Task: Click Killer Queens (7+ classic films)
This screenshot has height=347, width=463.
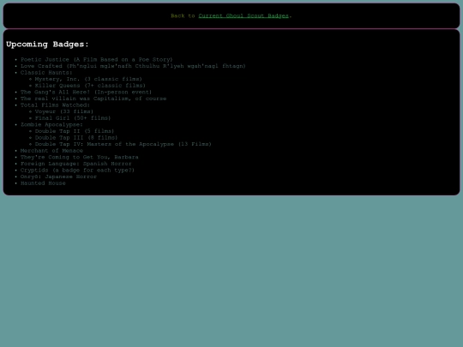Action: [90, 86]
